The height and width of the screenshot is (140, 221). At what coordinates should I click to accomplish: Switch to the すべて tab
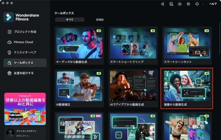tap(70, 20)
